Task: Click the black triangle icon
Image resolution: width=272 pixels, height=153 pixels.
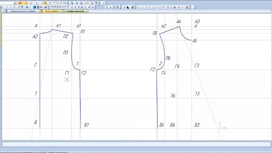Action: tap(128, 7)
